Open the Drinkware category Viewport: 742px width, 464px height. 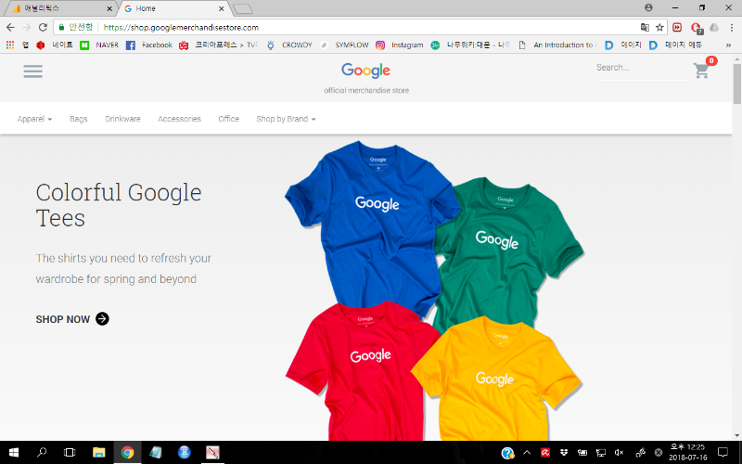coord(122,119)
